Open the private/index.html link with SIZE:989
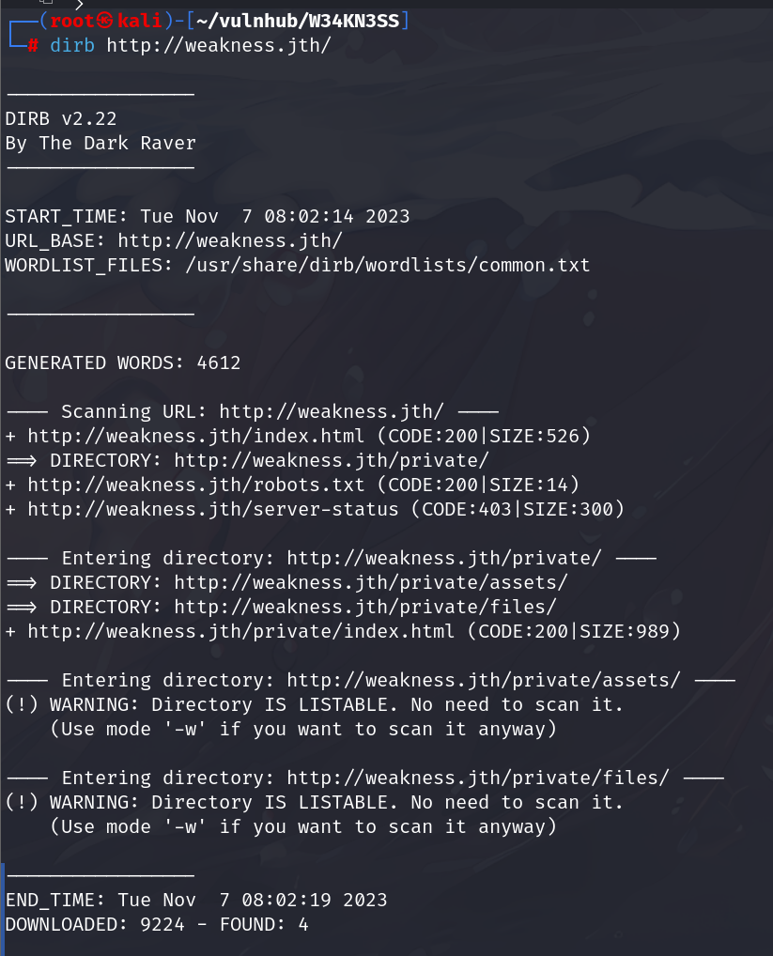Image resolution: width=773 pixels, height=956 pixels. coord(240,631)
